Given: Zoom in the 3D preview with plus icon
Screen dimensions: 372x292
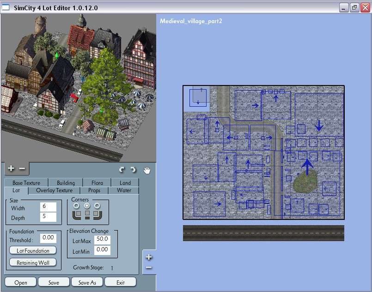Looking at the screenshot, I should point(11,169).
